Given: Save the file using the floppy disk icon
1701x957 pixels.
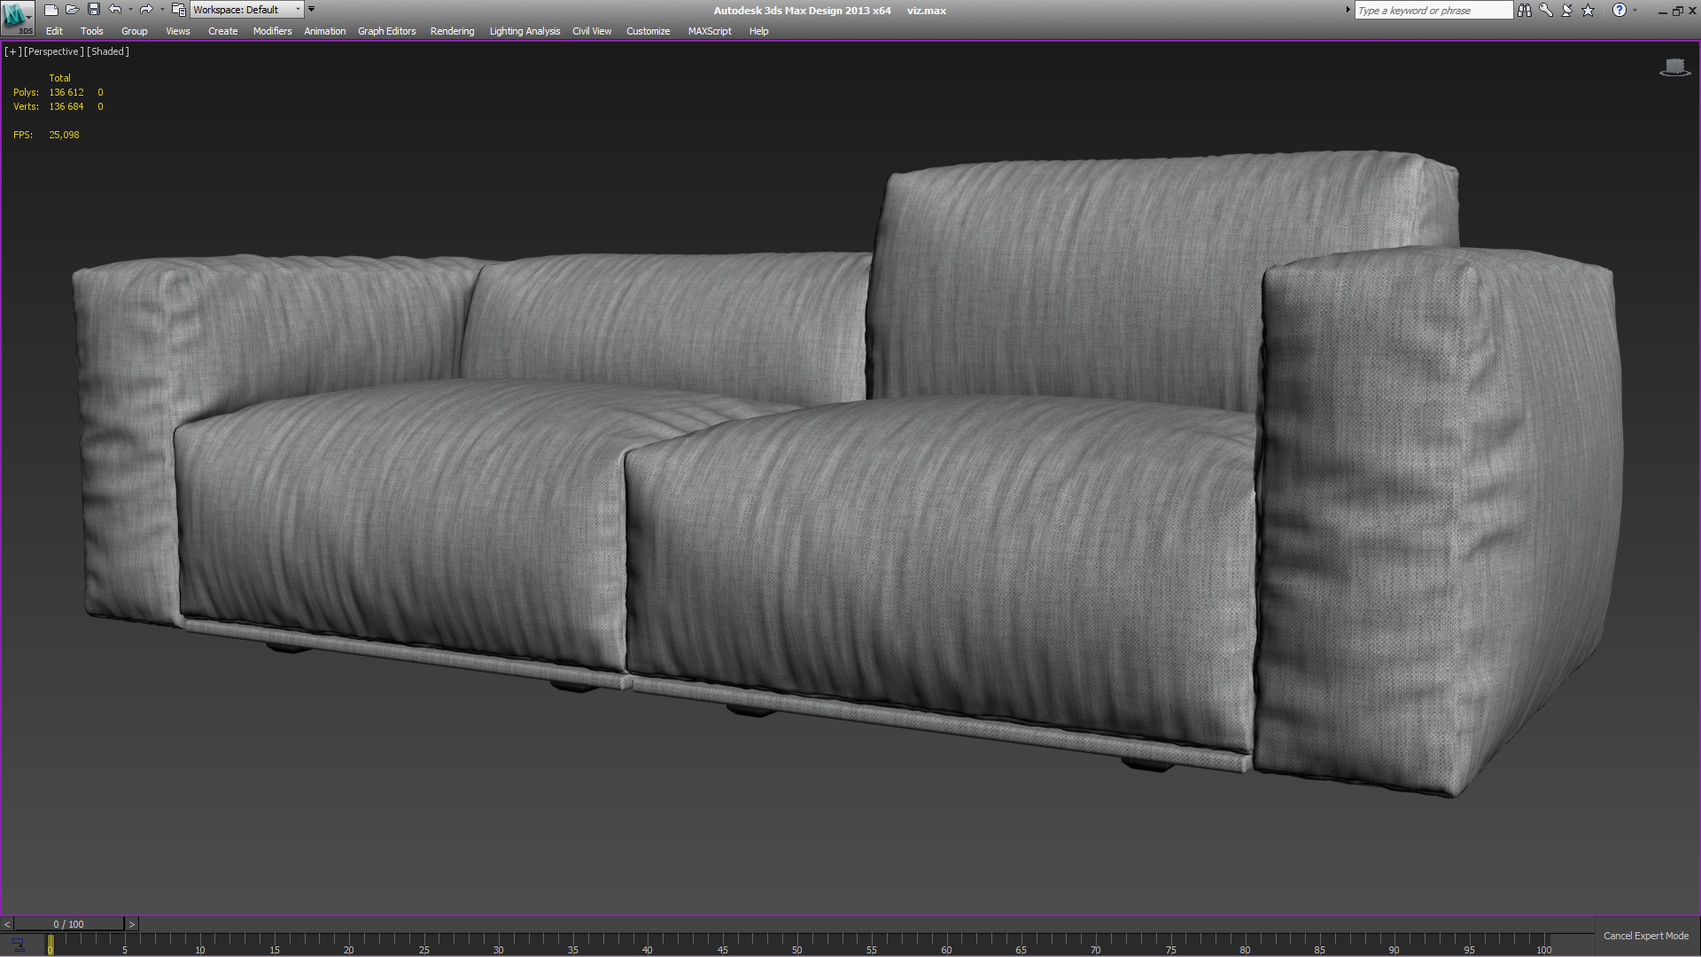Looking at the screenshot, I should 94,10.
